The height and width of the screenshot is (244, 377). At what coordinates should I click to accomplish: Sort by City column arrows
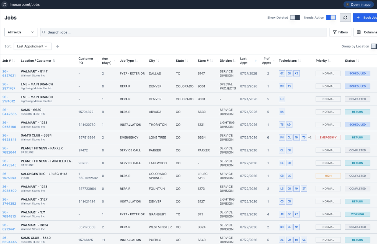(158, 61)
